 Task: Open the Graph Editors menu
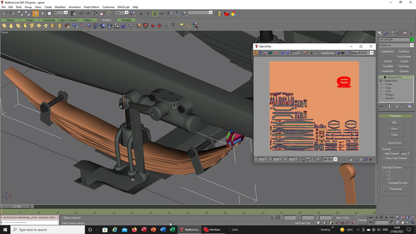pos(91,7)
